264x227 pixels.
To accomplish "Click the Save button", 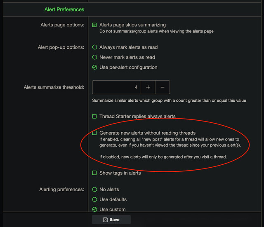I will [x=111, y=220].
